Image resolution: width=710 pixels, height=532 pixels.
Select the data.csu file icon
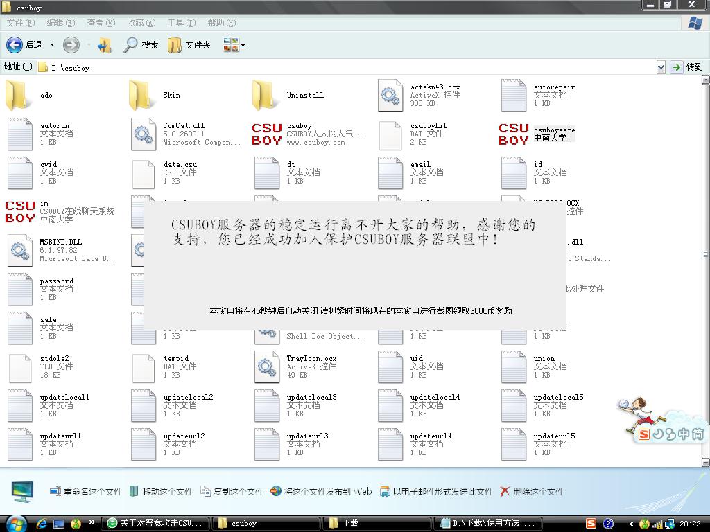(x=144, y=174)
